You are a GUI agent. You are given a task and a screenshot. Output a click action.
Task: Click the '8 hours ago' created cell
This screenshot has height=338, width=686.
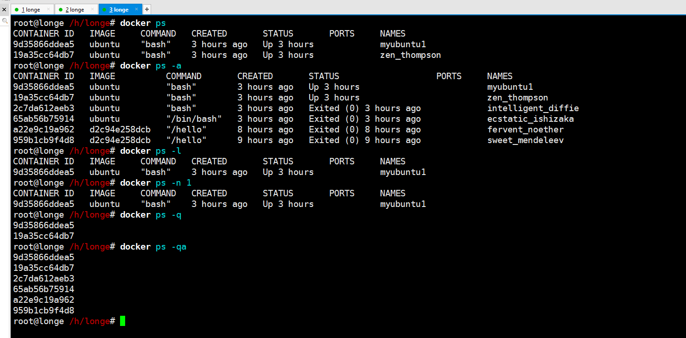266,130
